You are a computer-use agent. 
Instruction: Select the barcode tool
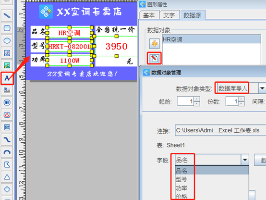[7, 102]
